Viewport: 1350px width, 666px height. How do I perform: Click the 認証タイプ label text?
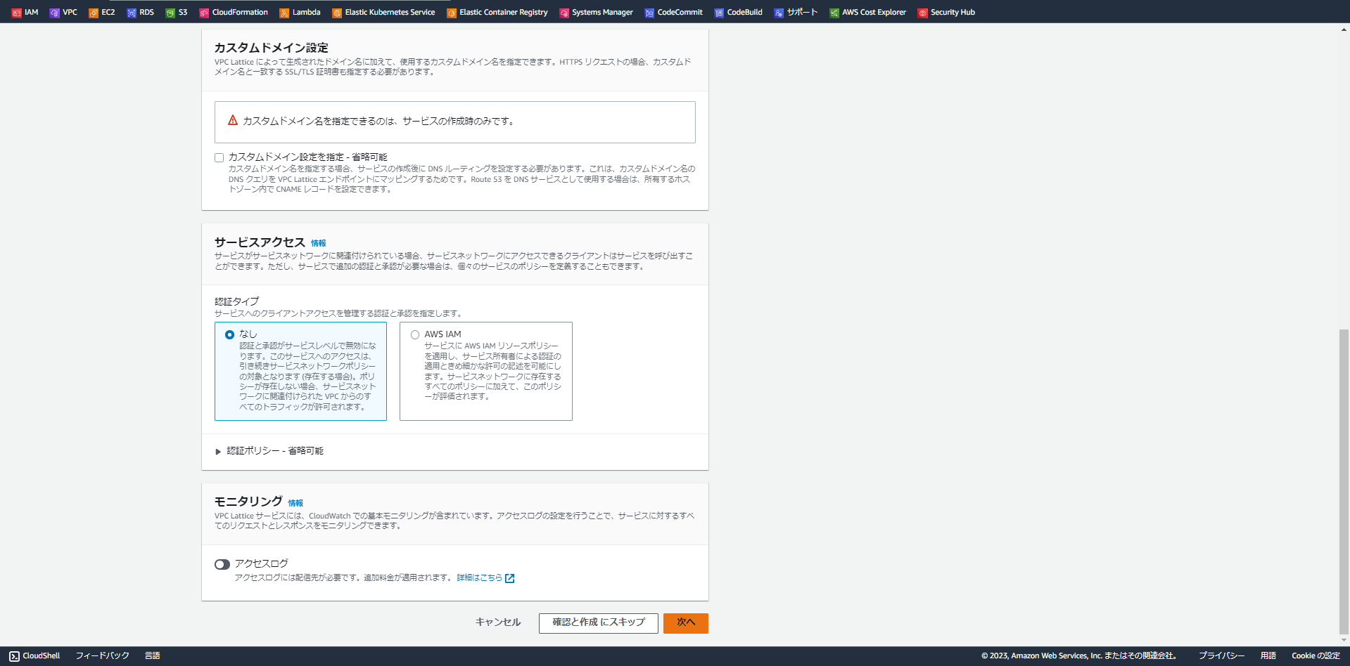237,301
